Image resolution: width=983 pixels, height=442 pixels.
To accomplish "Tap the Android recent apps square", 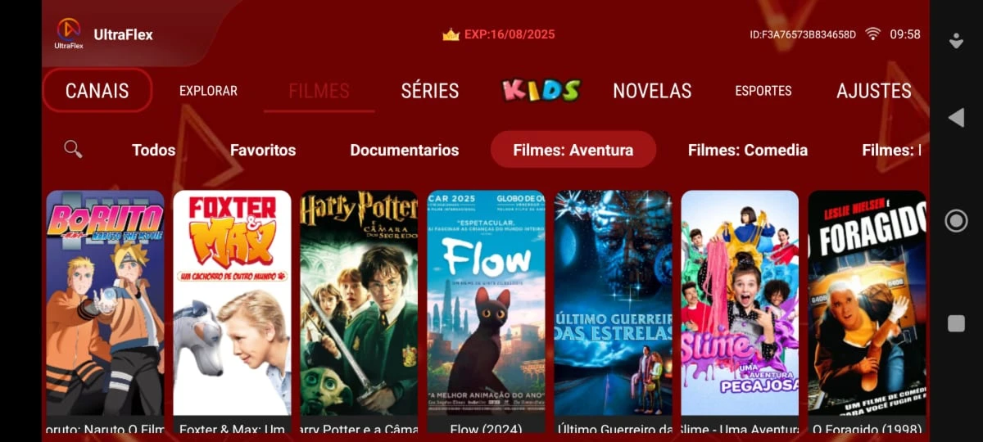I will (x=956, y=323).
